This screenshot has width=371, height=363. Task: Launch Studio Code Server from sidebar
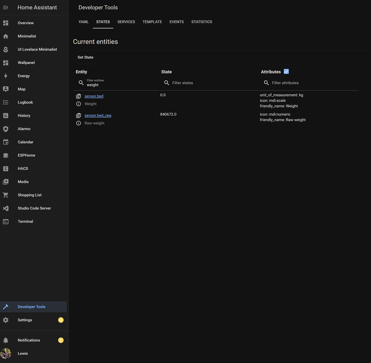[34, 208]
